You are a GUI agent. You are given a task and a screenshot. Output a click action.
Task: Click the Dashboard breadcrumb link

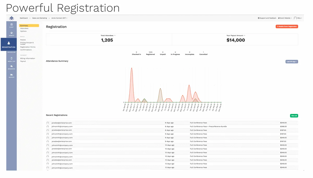click(24, 18)
